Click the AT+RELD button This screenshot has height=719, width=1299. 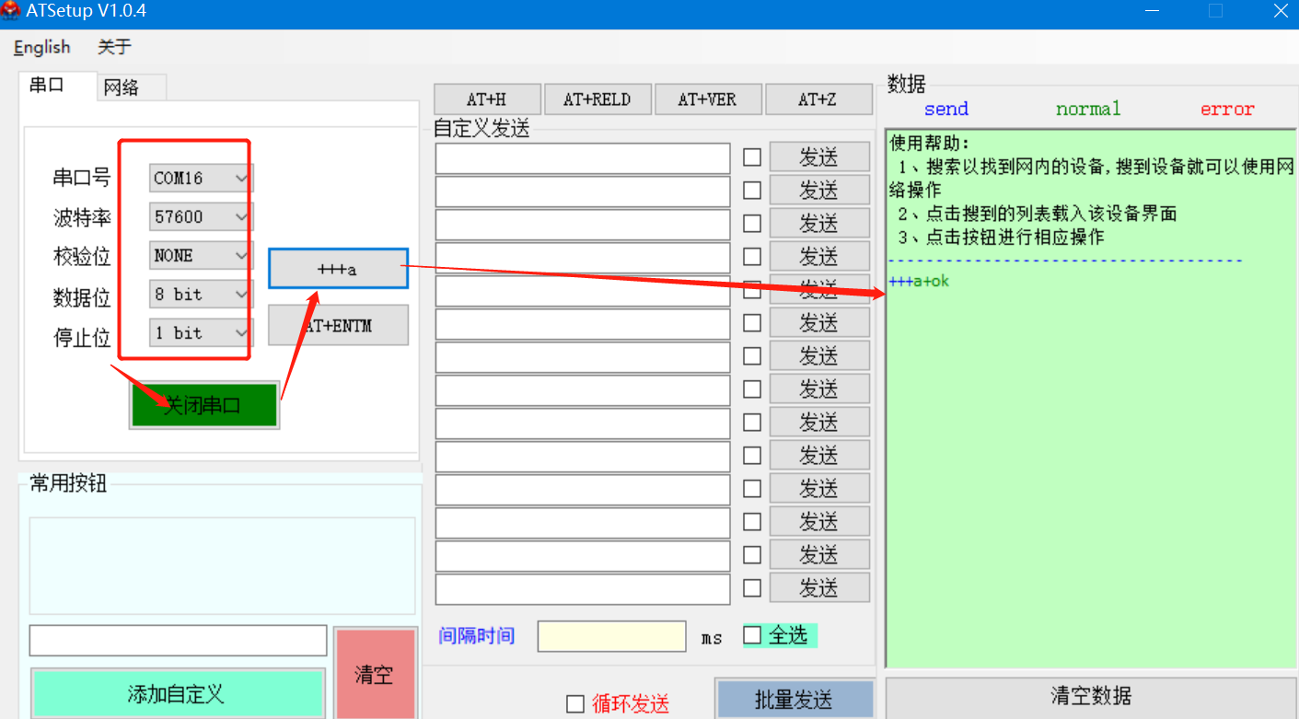pos(597,99)
